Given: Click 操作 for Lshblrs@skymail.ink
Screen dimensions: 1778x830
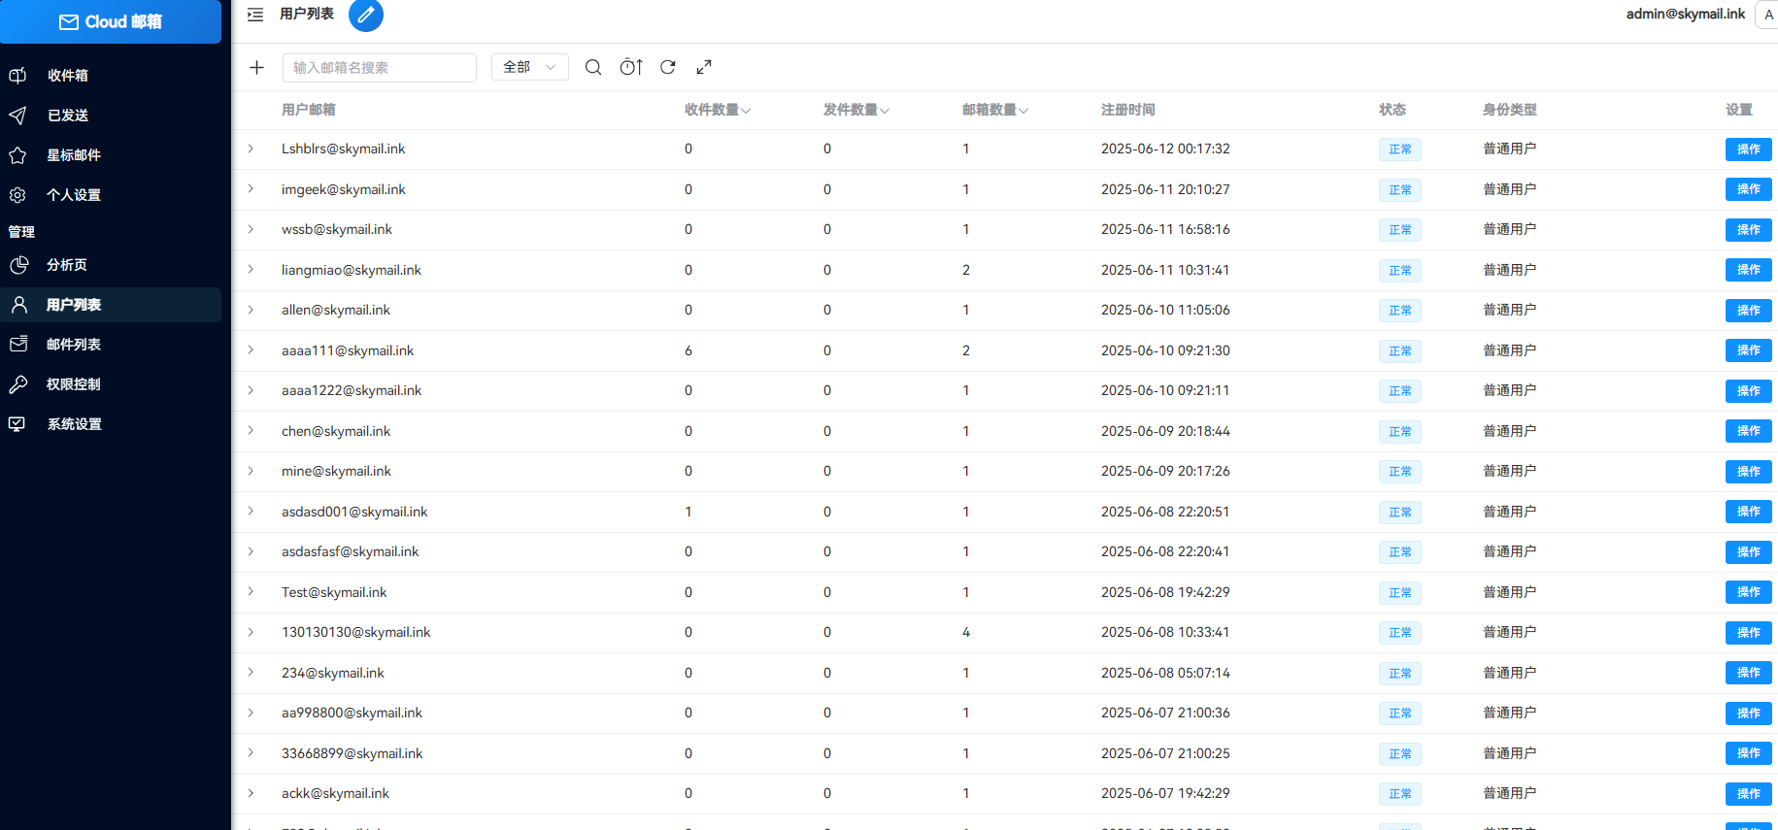Looking at the screenshot, I should click(1748, 149).
